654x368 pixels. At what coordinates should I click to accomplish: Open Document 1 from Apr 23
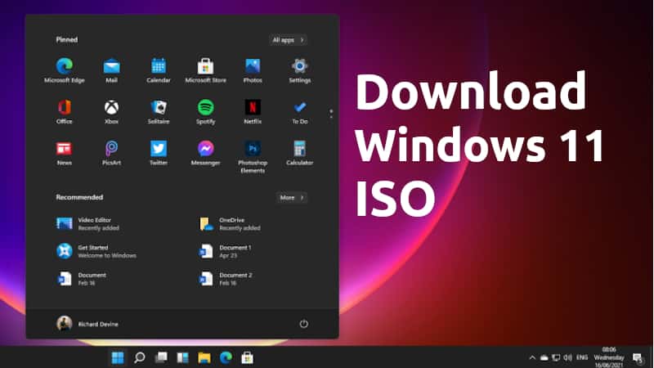tap(226, 251)
